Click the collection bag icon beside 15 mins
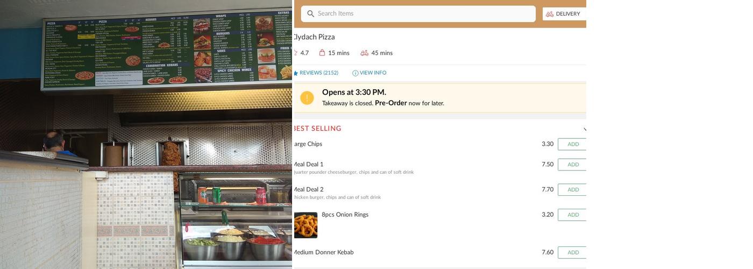Viewport: 753px width, 269px height. tap(322, 53)
